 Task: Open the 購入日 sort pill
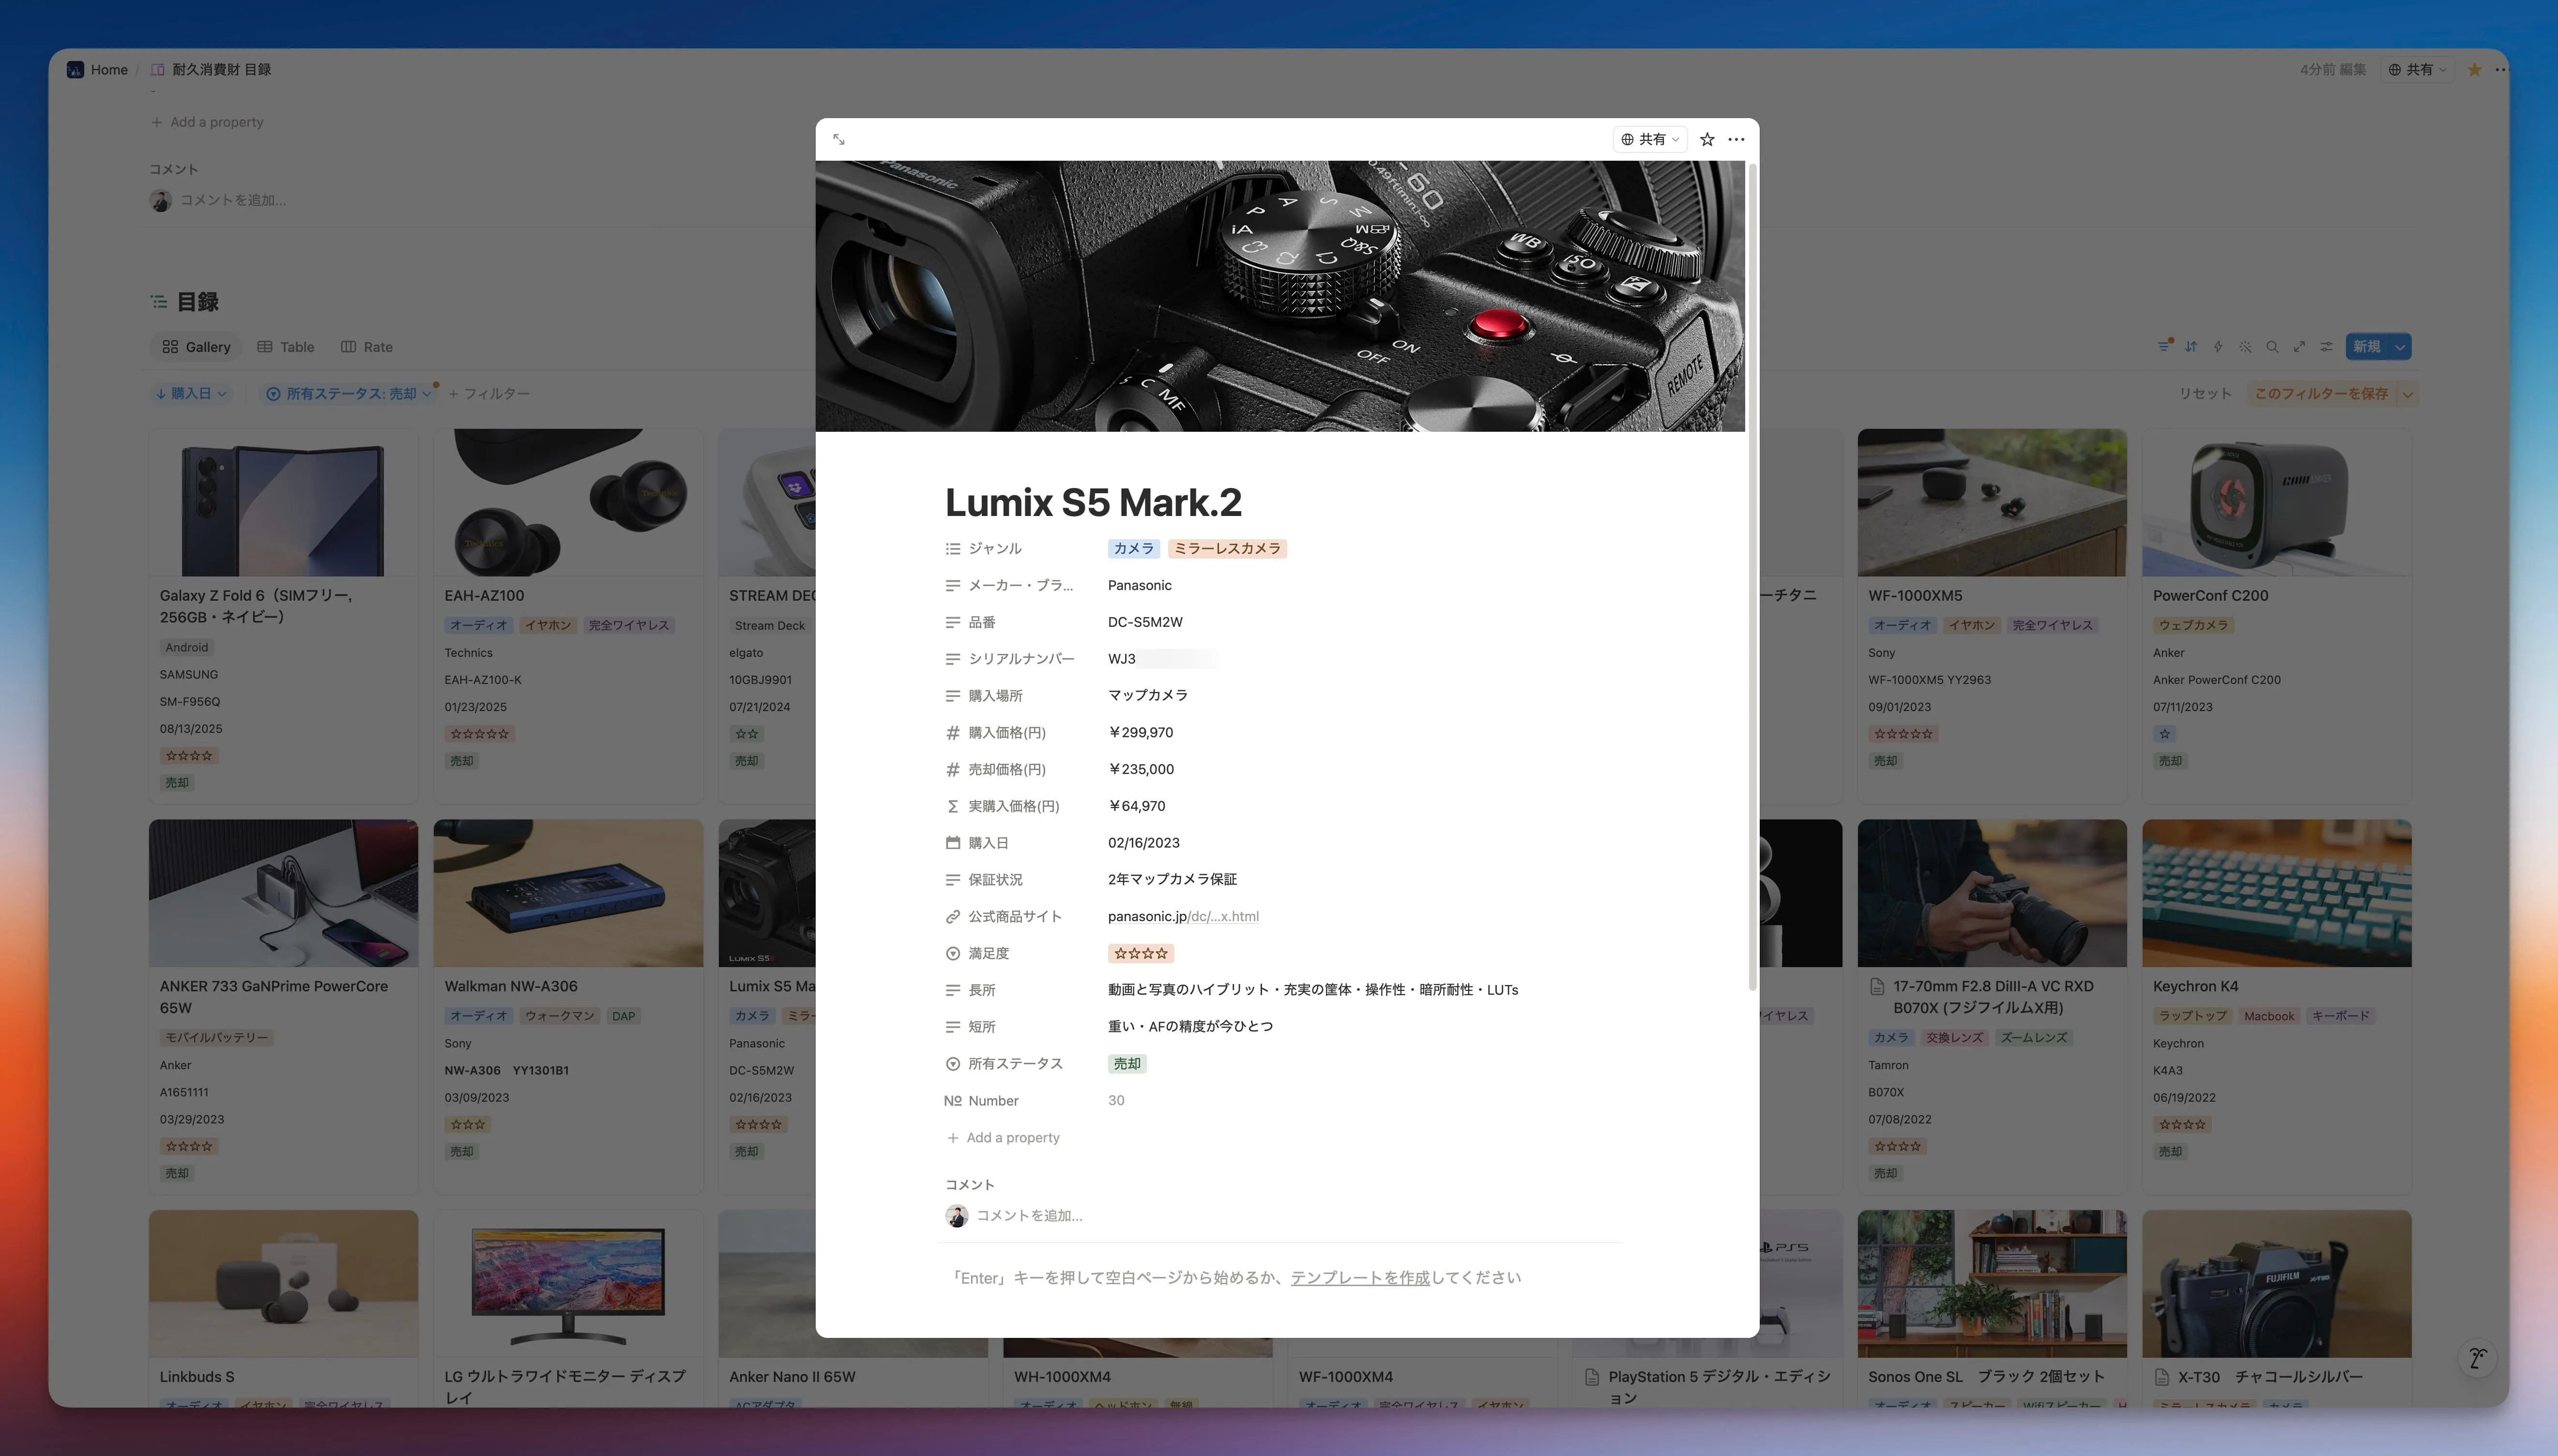pos(192,394)
